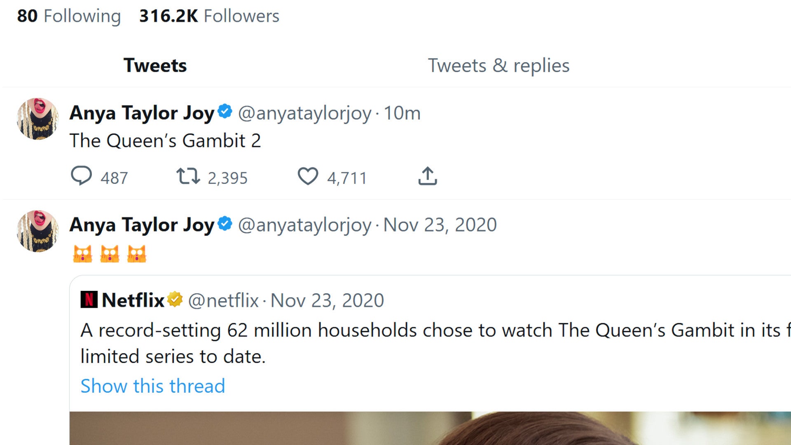Click Netflix gold verified badge
Viewport: 791px width, 445px height.
(x=175, y=299)
